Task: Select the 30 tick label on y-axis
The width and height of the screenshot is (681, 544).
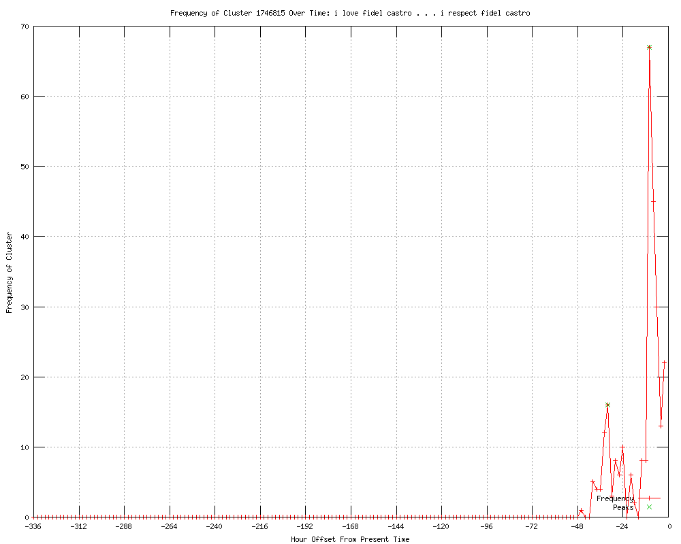Action: pyautogui.click(x=24, y=307)
